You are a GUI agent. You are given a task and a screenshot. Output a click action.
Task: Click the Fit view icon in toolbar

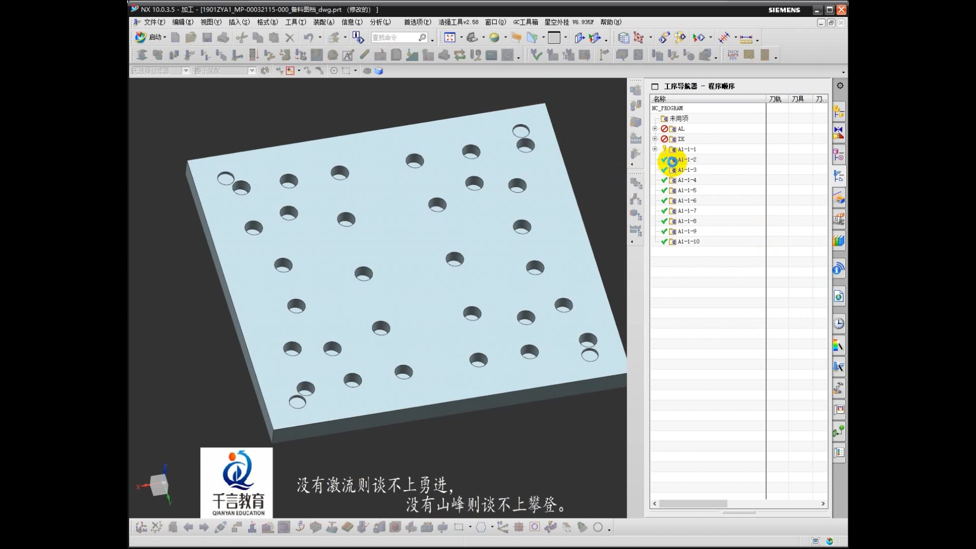[449, 38]
